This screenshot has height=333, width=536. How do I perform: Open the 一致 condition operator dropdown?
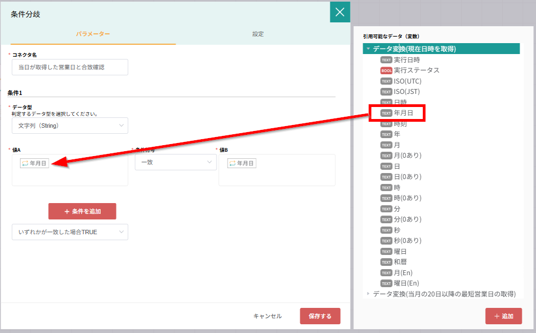point(176,162)
